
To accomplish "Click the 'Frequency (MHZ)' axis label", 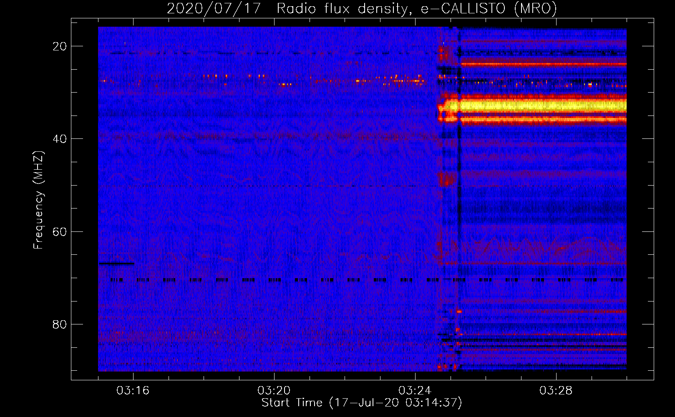I will (38, 201).
